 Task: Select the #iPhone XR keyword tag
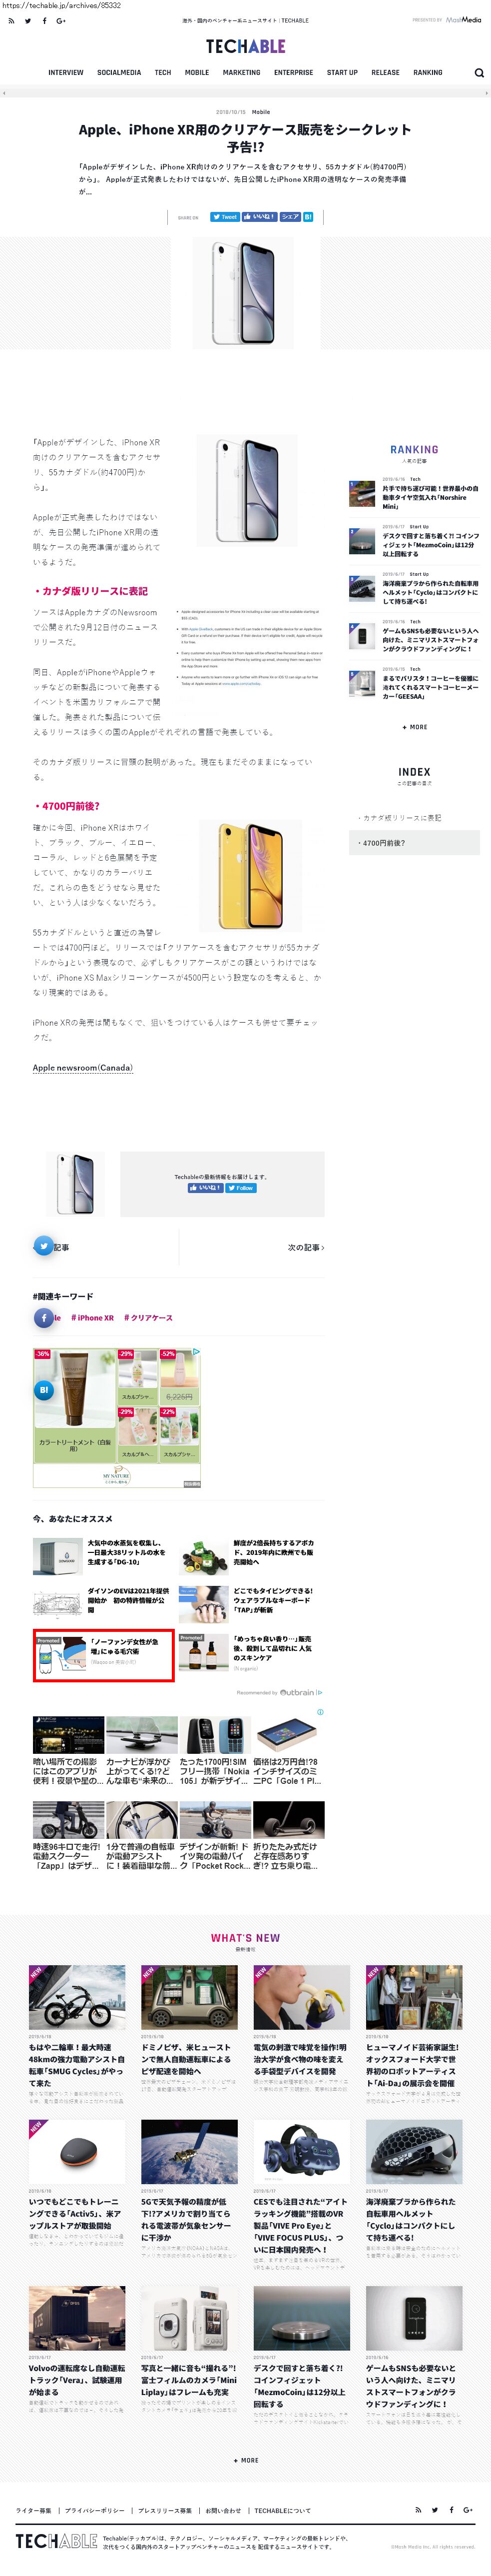[x=92, y=1318]
